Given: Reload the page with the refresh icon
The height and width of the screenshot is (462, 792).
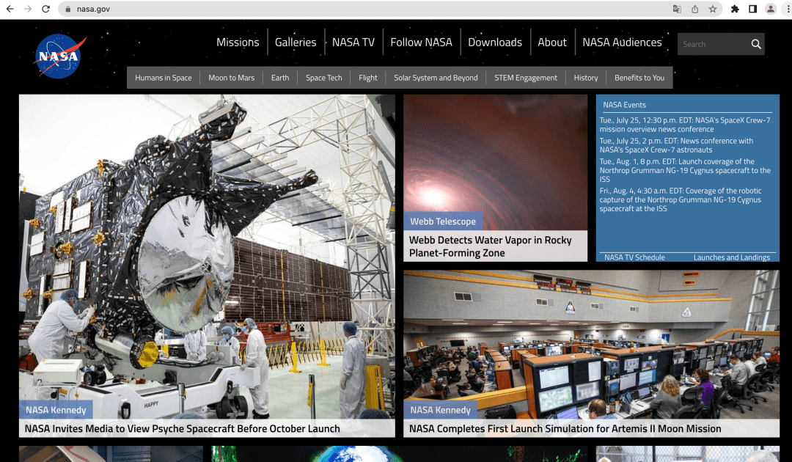Looking at the screenshot, I should [45, 9].
